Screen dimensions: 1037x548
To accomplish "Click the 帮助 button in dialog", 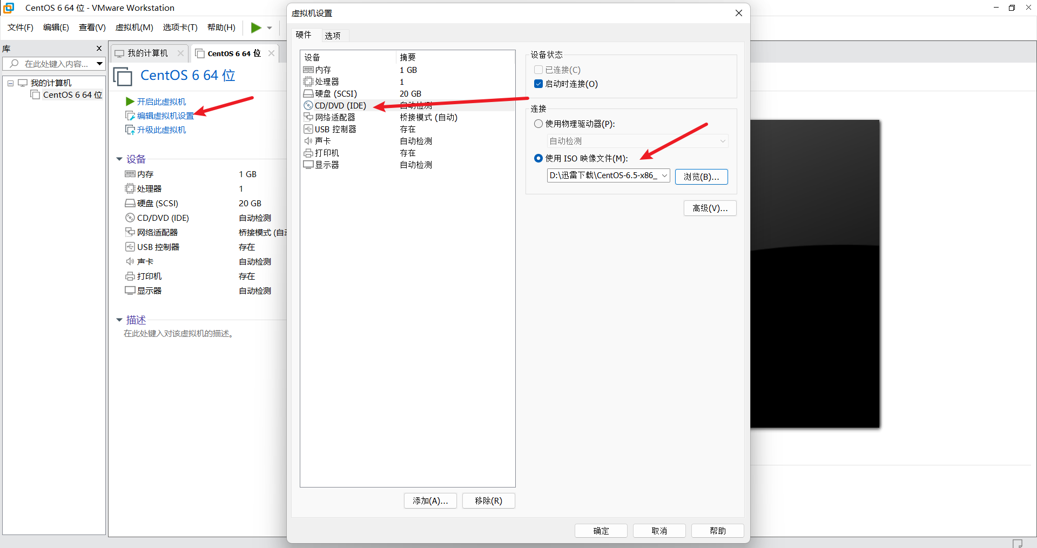I will (717, 531).
